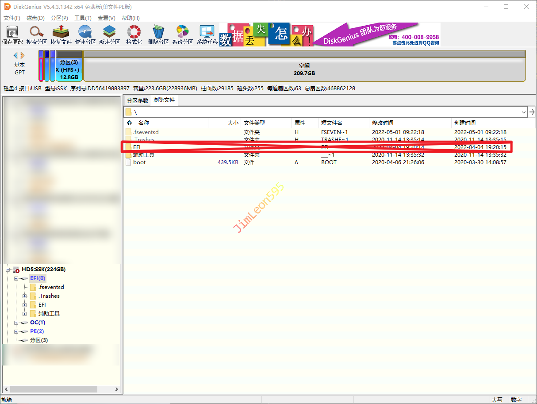Click the 新建分区 new partition icon
This screenshot has height=404, width=537.
[110, 35]
